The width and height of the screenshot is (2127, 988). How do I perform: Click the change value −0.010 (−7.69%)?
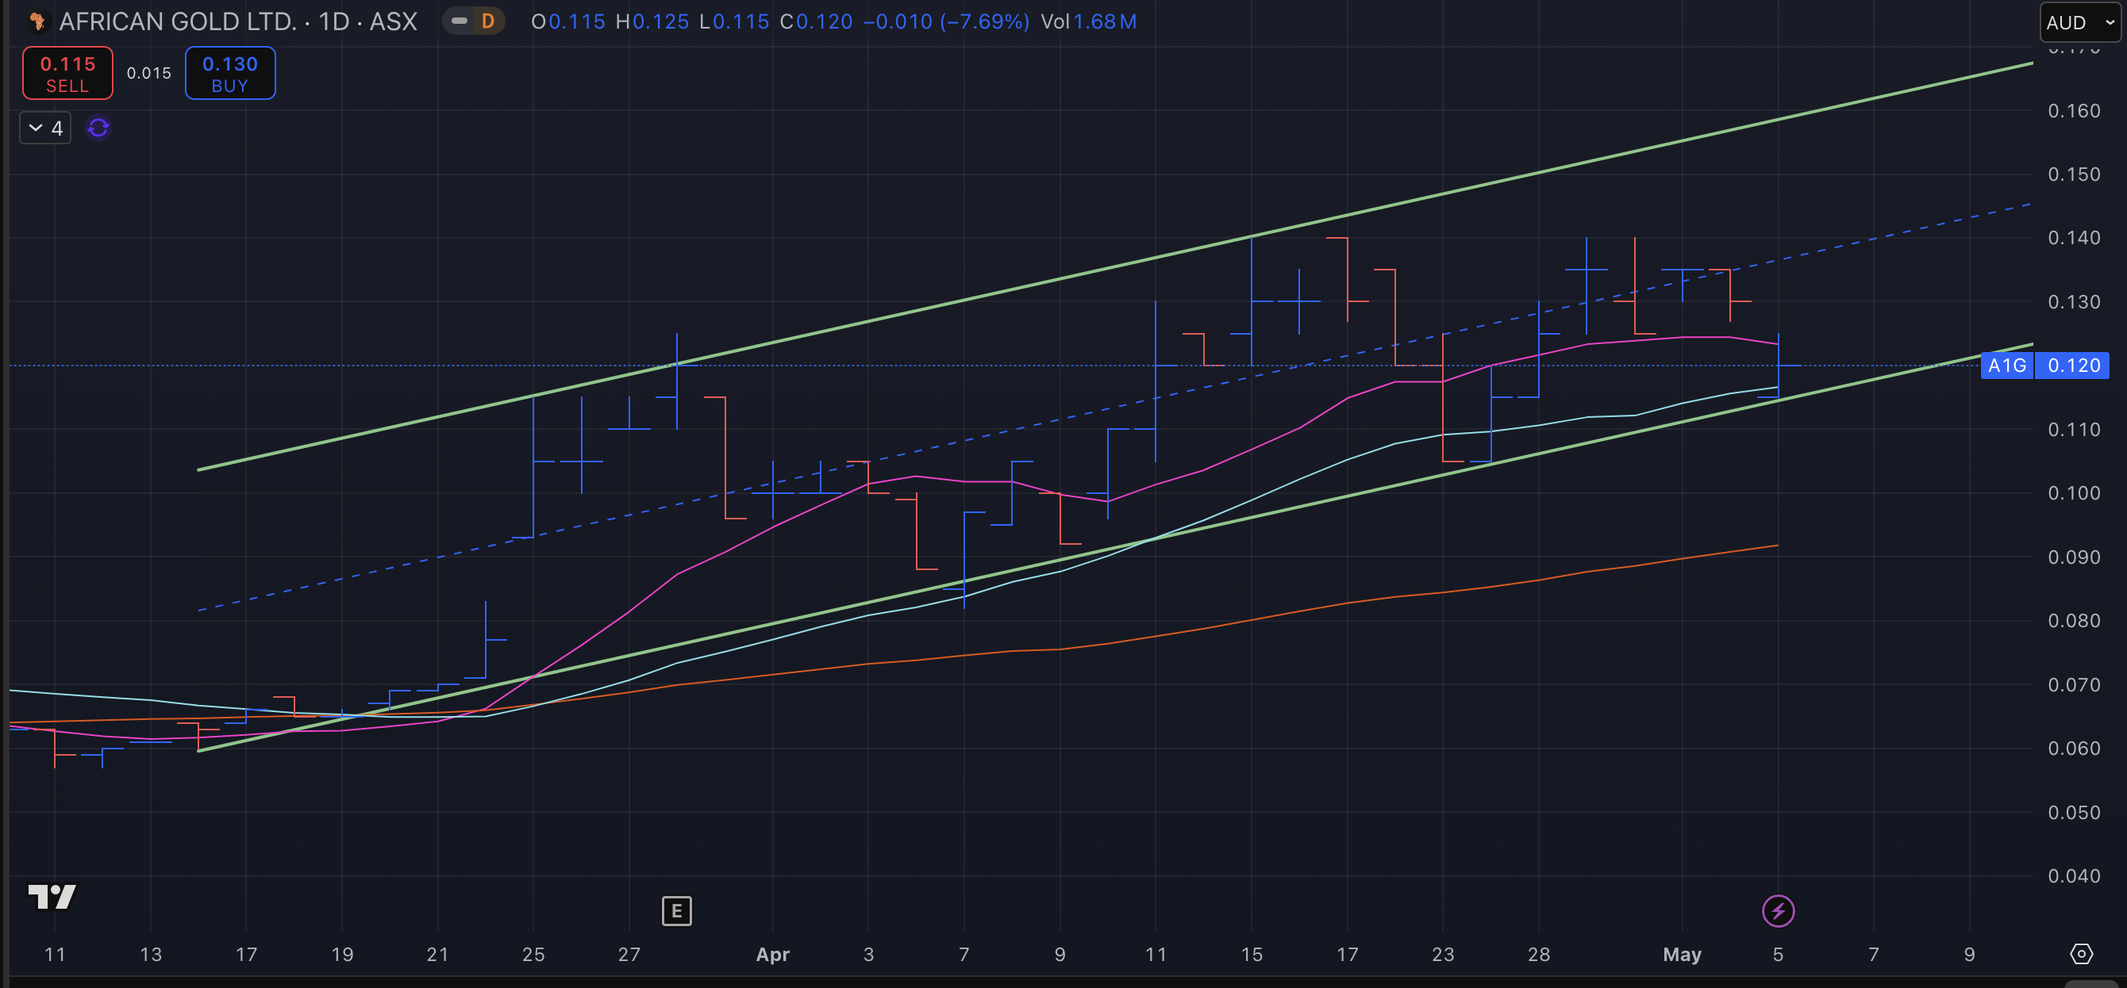946,21
